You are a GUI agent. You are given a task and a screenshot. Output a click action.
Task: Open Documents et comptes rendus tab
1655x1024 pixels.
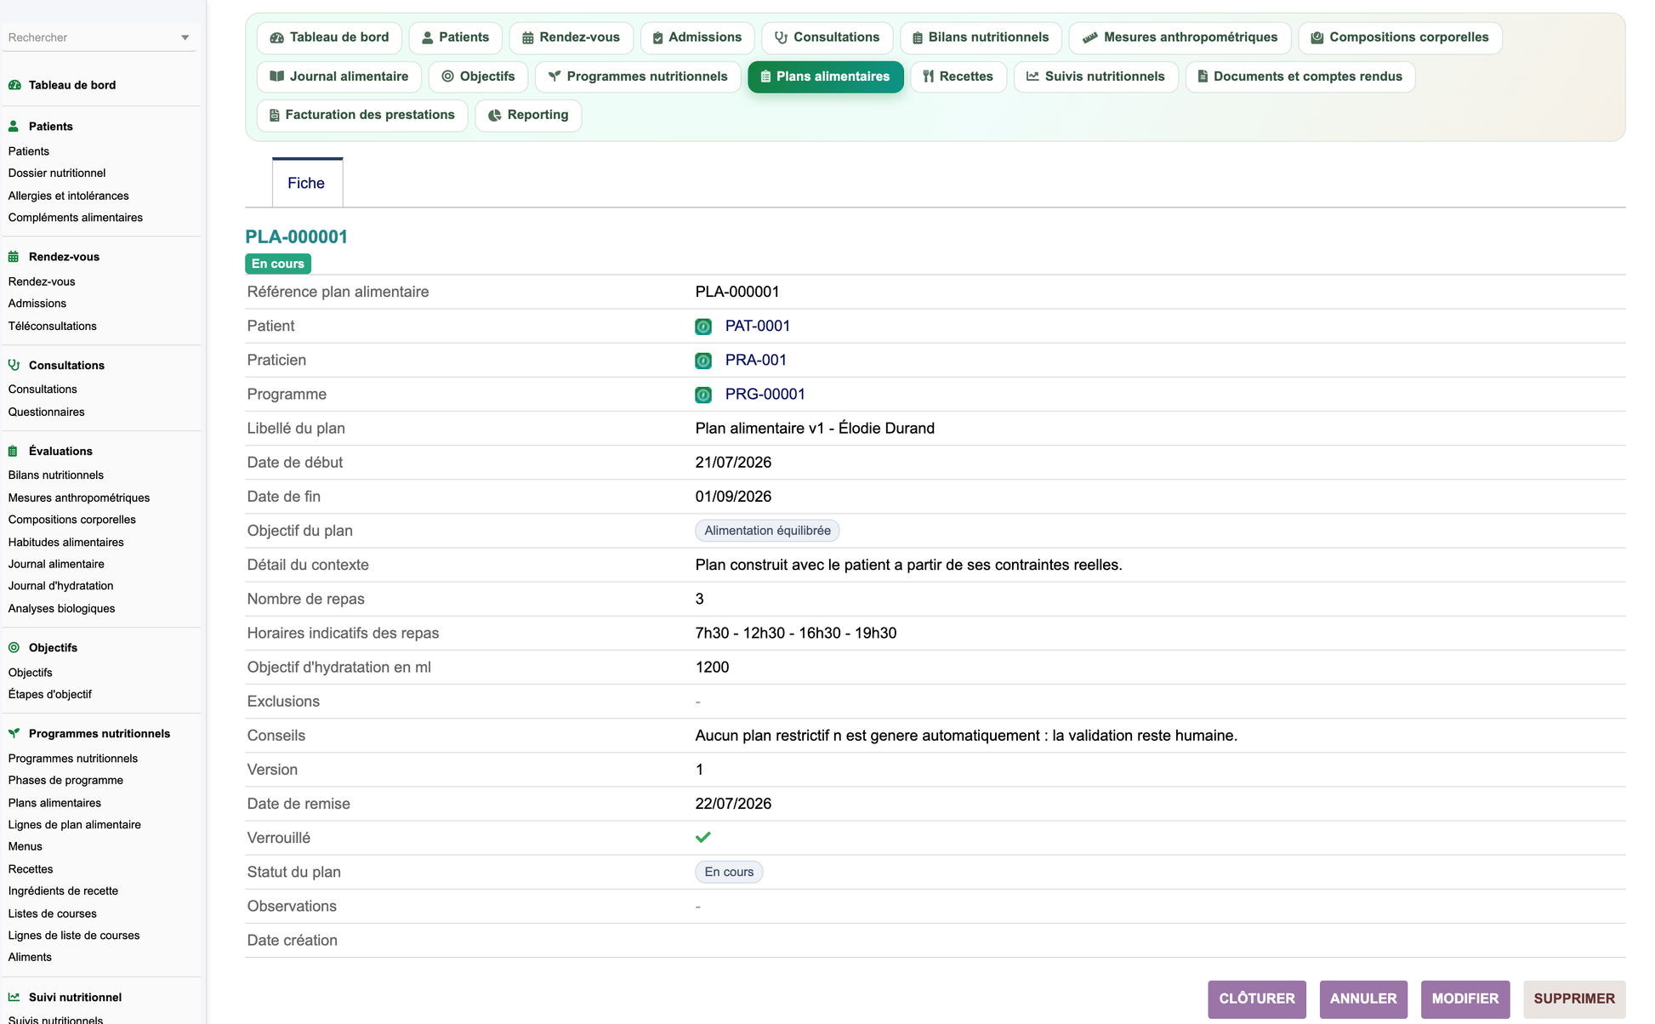pyautogui.click(x=1300, y=77)
